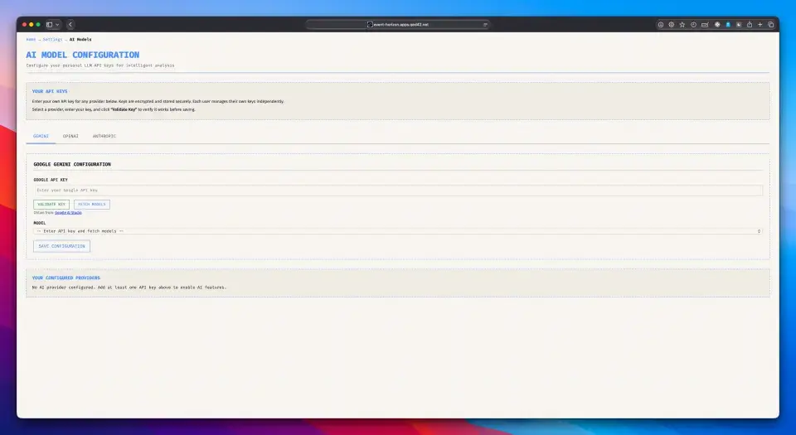This screenshot has width=796, height=435.
Task: Select the Gemini provider tab
Action: [x=41, y=136]
